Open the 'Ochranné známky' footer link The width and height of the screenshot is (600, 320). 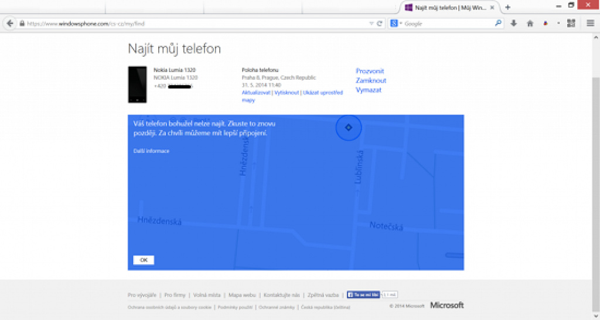point(277,307)
